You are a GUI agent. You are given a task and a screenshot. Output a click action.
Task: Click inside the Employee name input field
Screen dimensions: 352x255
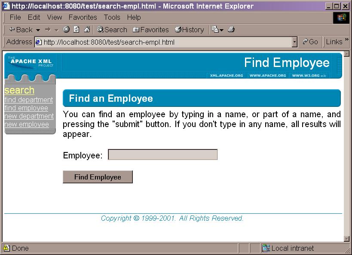click(162, 154)
